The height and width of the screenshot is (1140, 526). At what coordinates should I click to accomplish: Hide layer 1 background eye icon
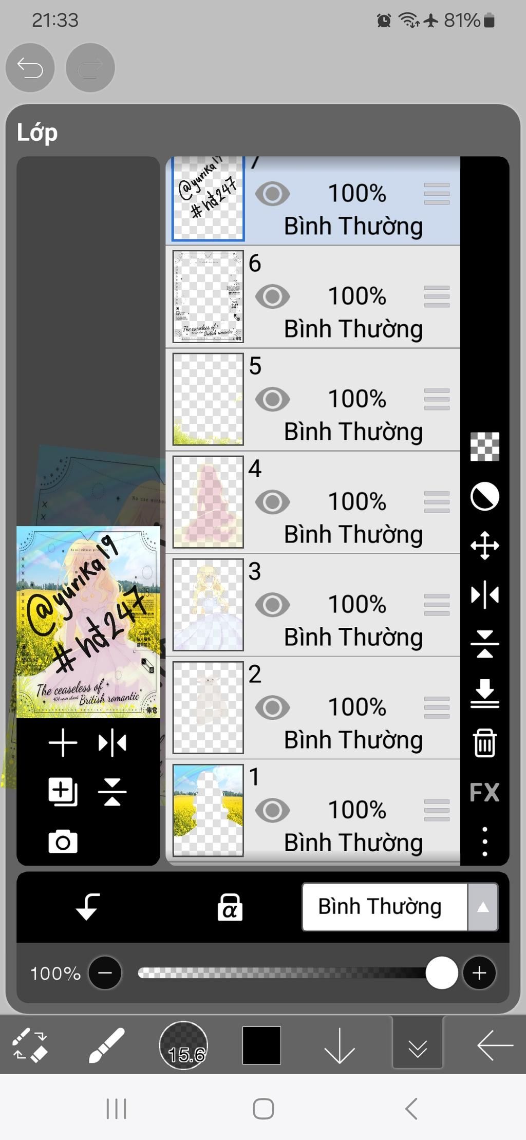(x=272, y=810)
